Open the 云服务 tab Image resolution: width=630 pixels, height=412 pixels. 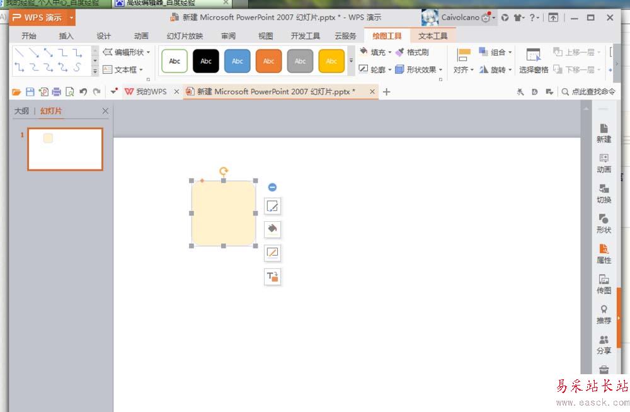point(345,36)
